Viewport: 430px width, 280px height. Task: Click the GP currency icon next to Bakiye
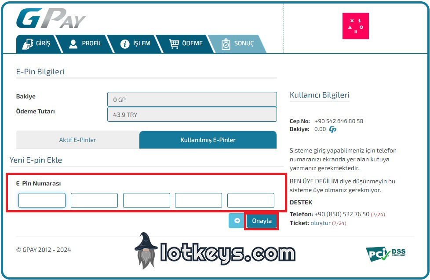coord(333,129)
